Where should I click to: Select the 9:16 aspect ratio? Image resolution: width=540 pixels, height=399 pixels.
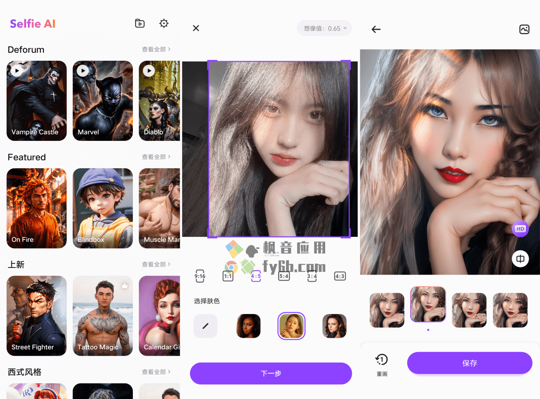200,276
